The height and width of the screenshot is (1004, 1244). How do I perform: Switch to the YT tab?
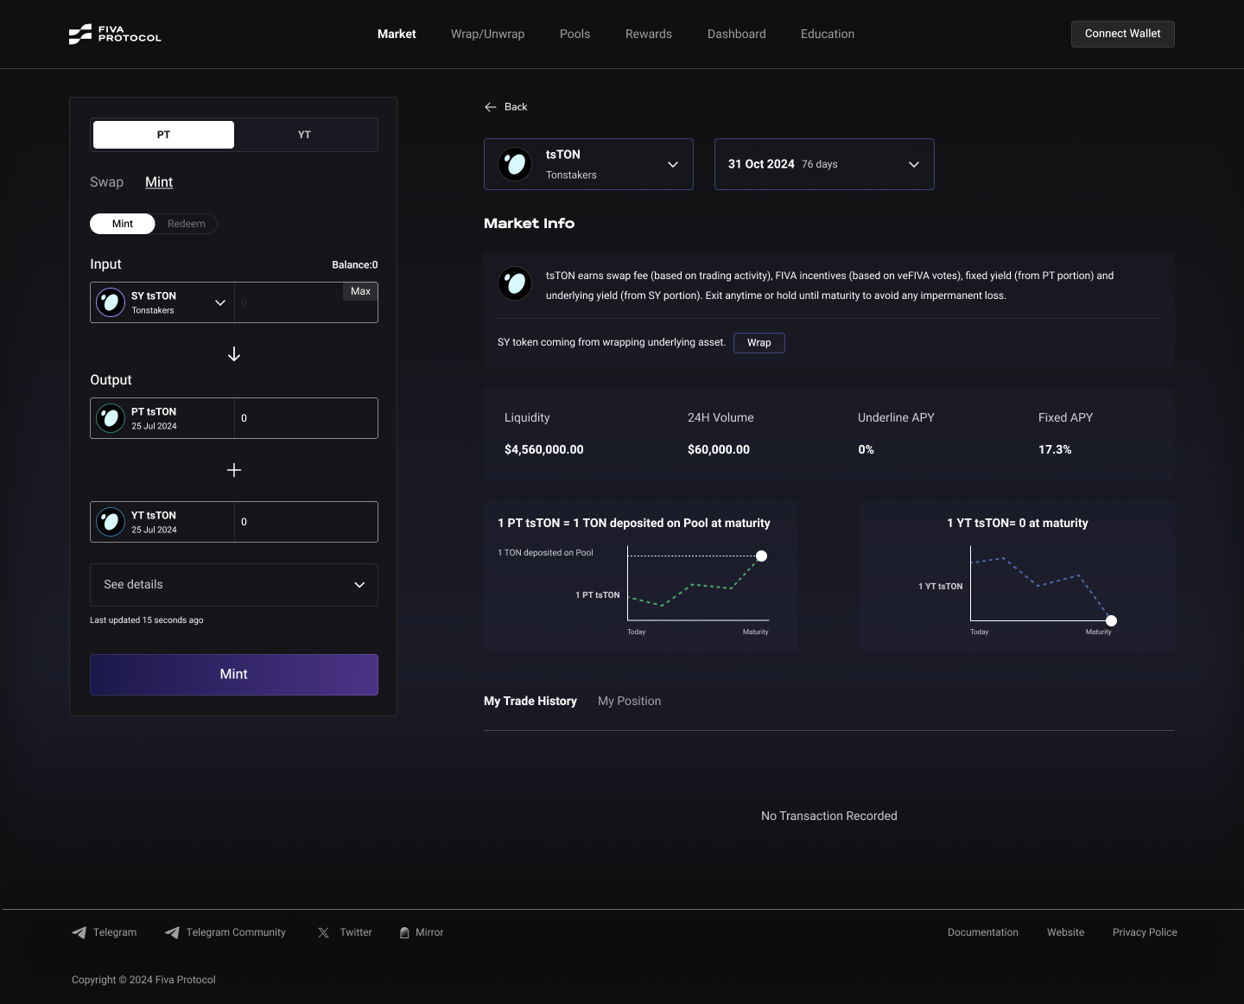tap(304, 135)
